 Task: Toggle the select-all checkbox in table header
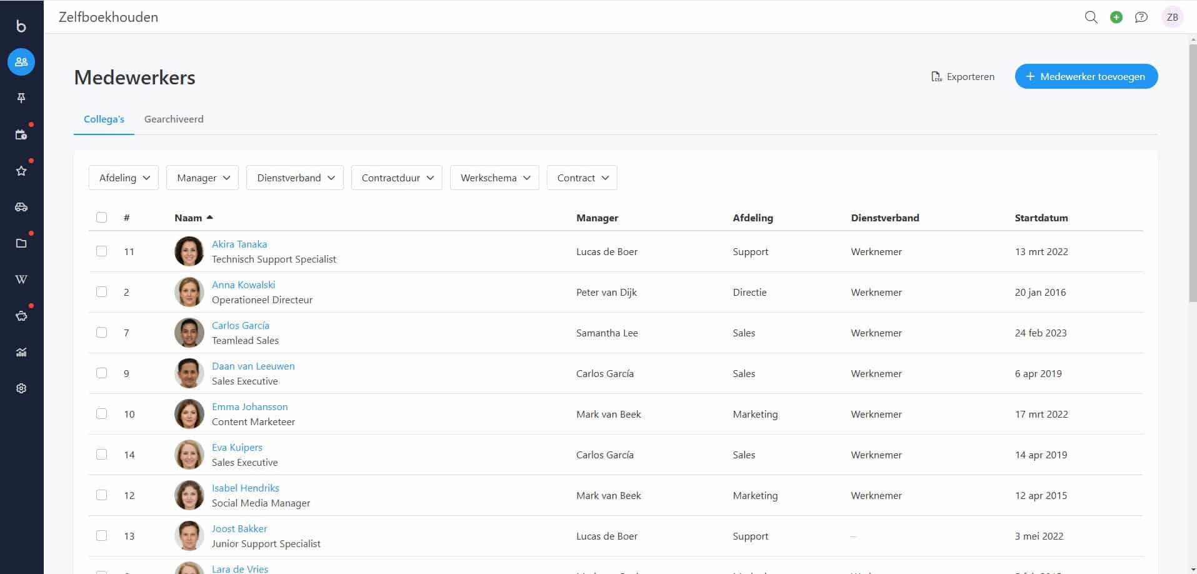tap(101, 218)
